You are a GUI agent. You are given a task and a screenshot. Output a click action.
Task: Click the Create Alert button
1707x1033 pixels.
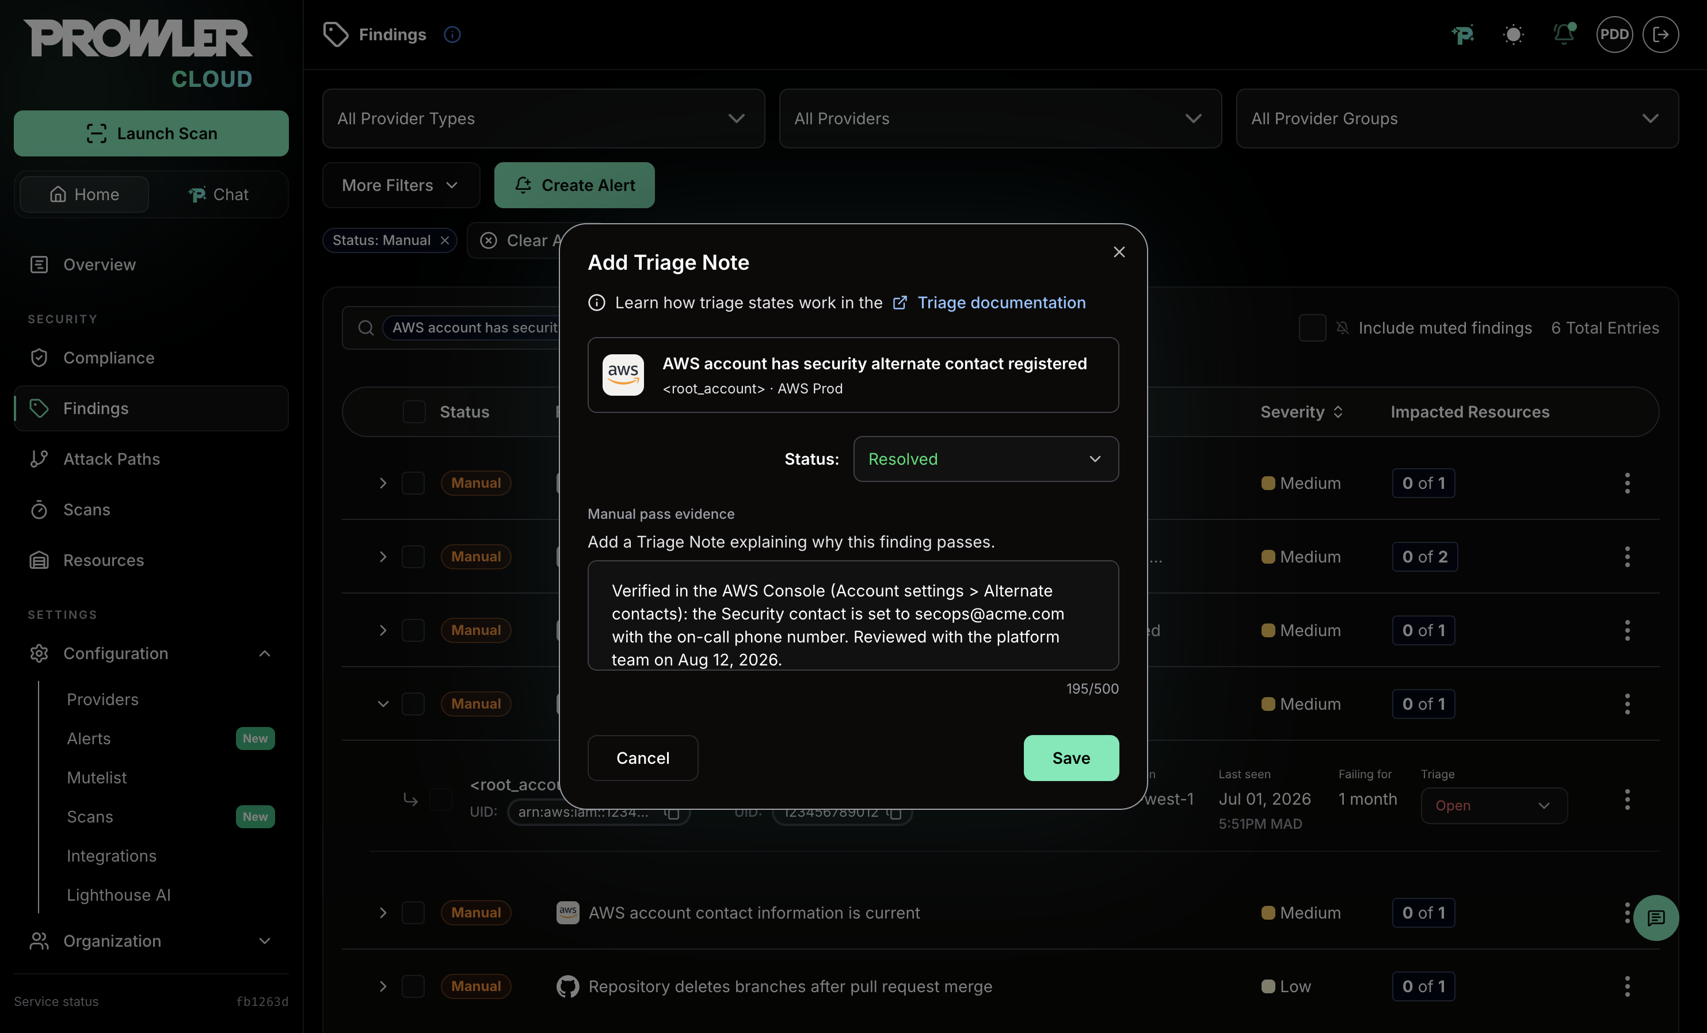click(574, 186)
